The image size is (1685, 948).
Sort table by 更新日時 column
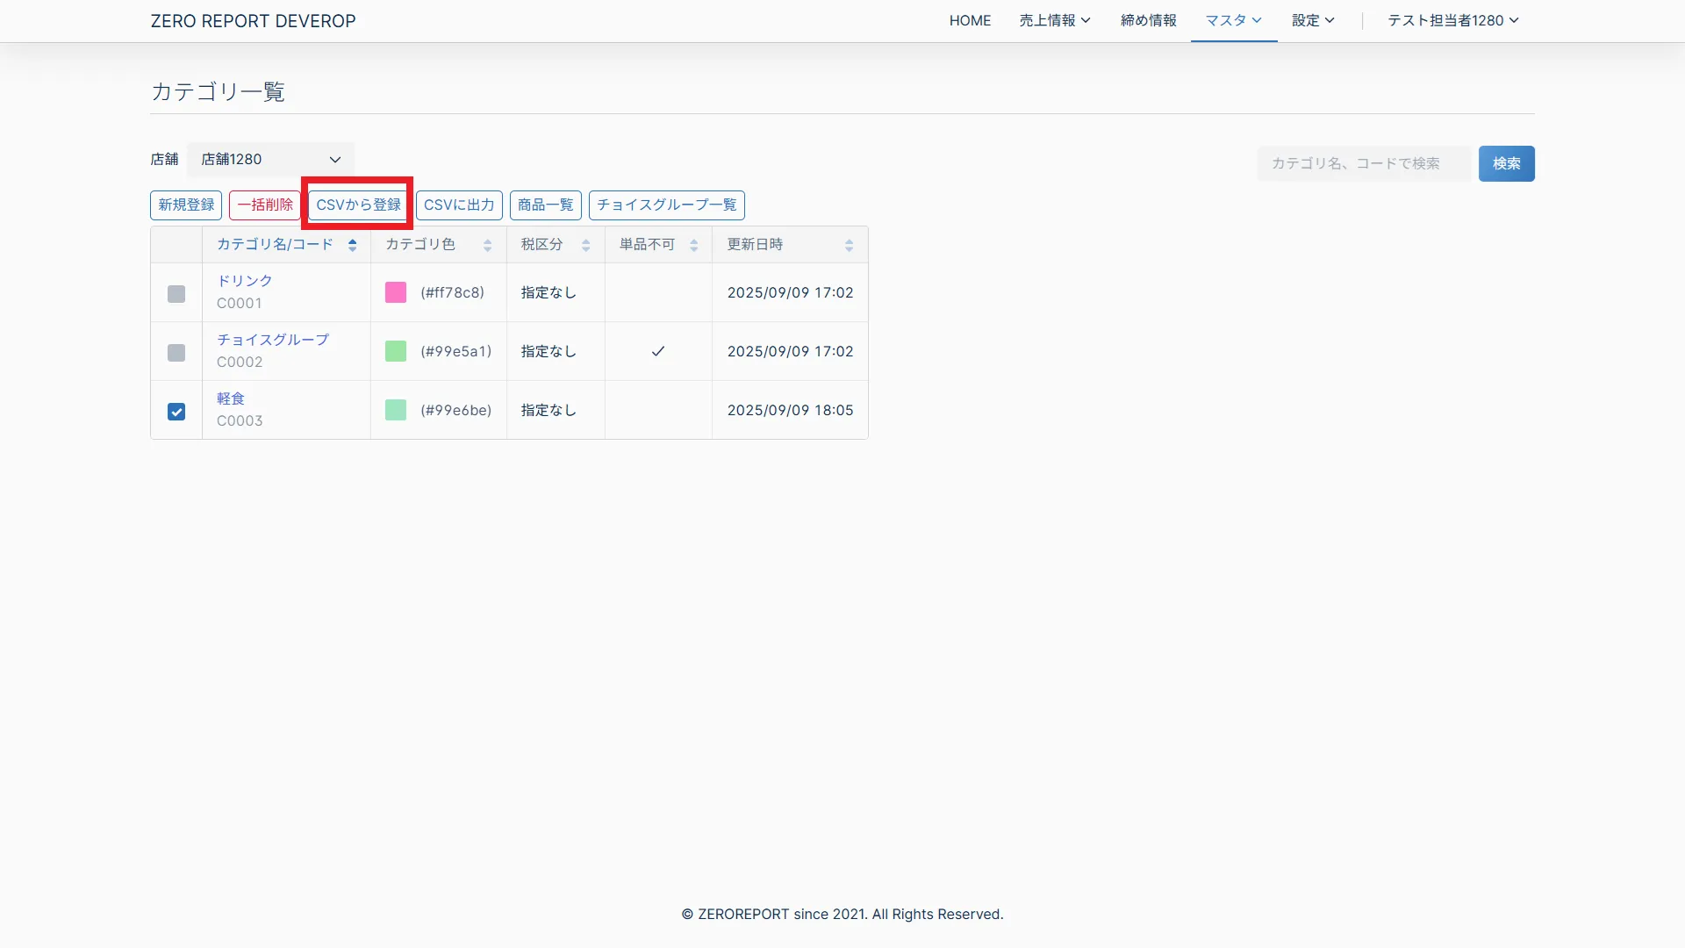(x=849, y=245)
